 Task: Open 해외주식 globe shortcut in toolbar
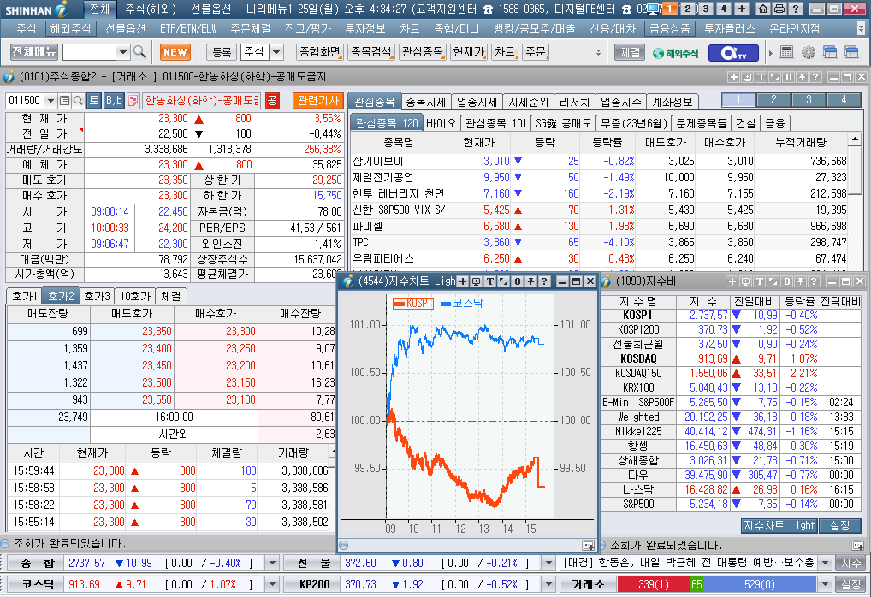675,53
